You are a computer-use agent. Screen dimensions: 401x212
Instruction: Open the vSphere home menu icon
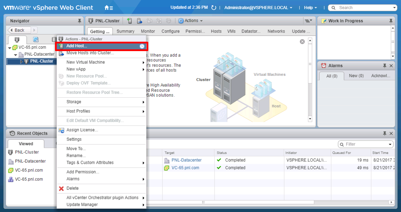(x=109, y=8)
